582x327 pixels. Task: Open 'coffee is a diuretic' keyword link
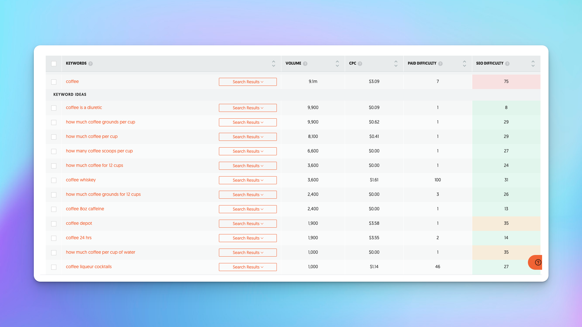(x=84, y=108)
